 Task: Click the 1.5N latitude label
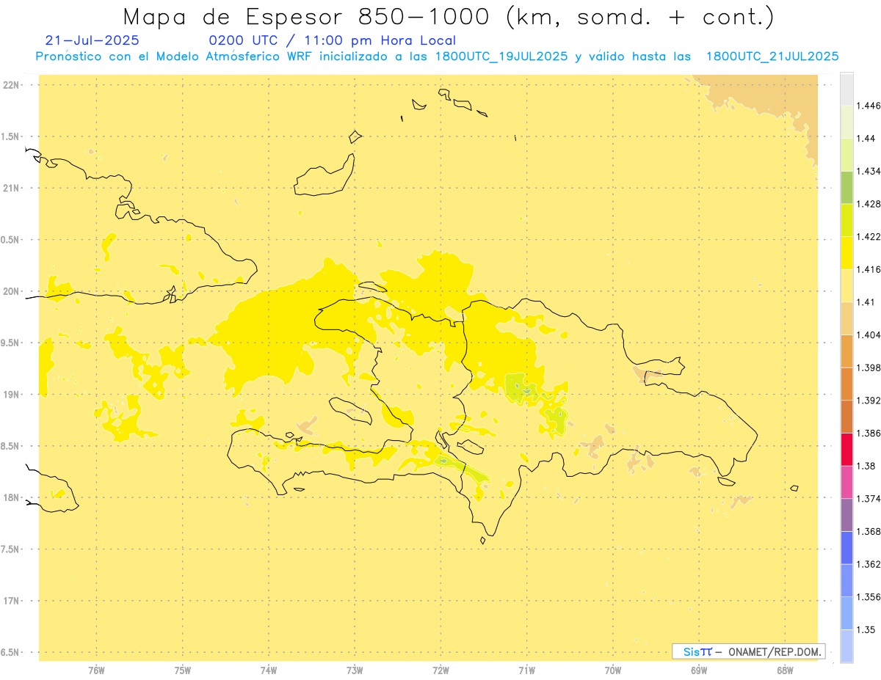tap(10, 136)
